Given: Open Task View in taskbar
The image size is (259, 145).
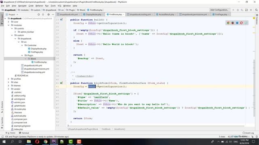Looking at the screenshot, I should pos(20,141).
